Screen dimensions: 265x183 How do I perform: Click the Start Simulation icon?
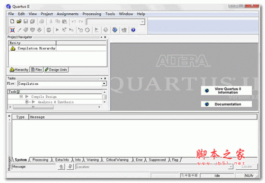tap(96, 30)
